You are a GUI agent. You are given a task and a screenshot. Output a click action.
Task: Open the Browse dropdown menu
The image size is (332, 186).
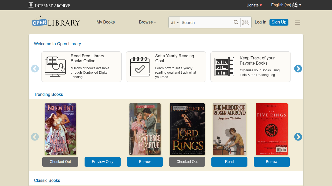[x=147, y=22]
